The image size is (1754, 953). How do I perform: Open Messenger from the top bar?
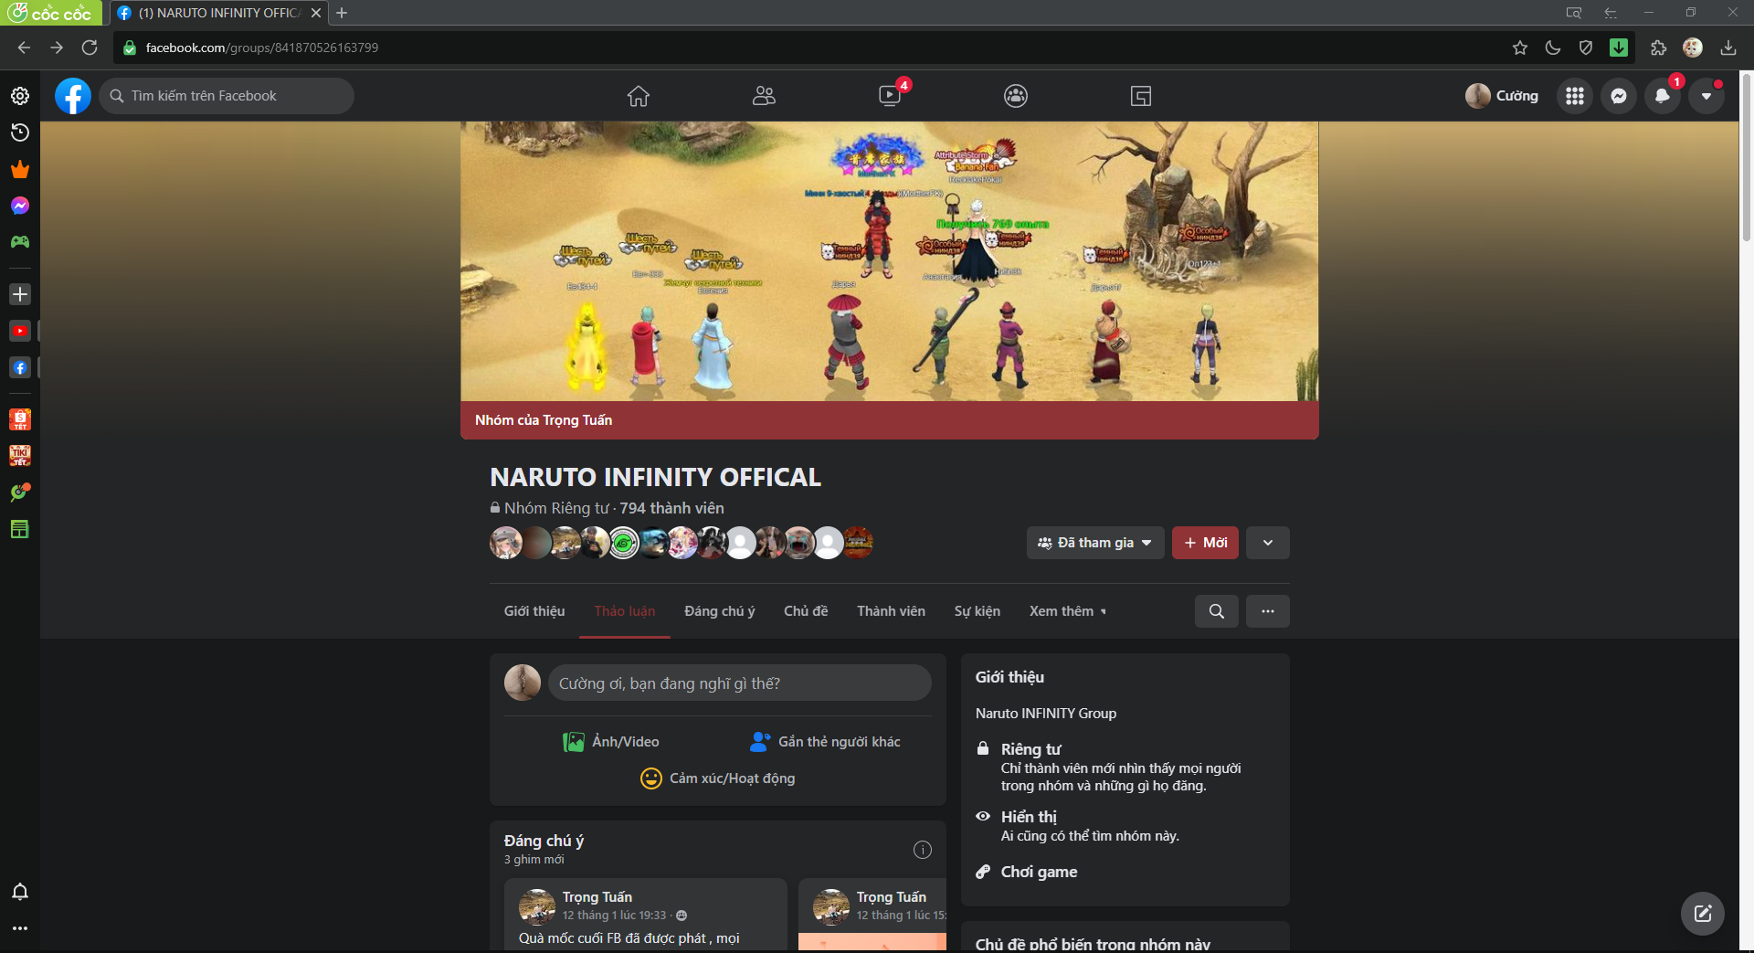coord(1619,96)
